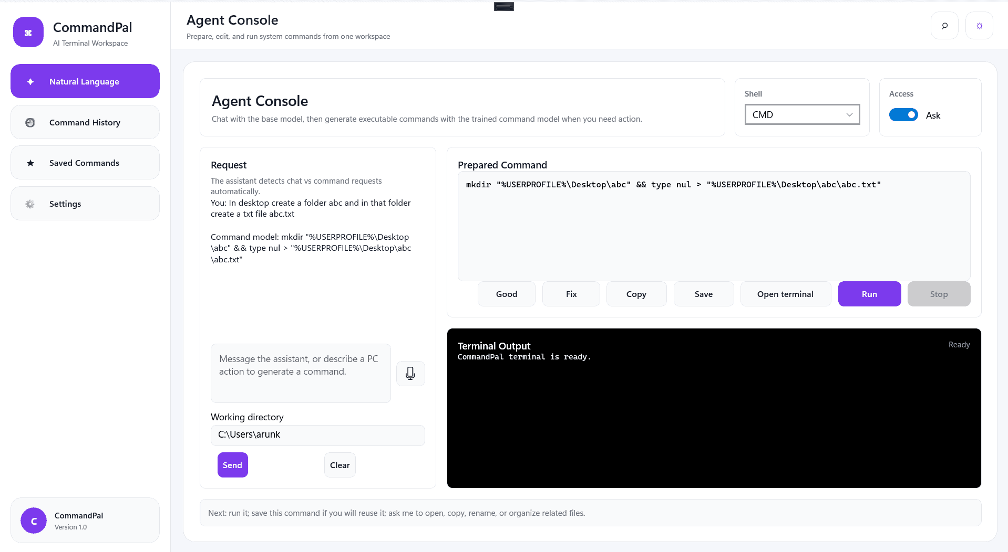Click the 'Next: run it; save this command' hint

click(396, 513)
